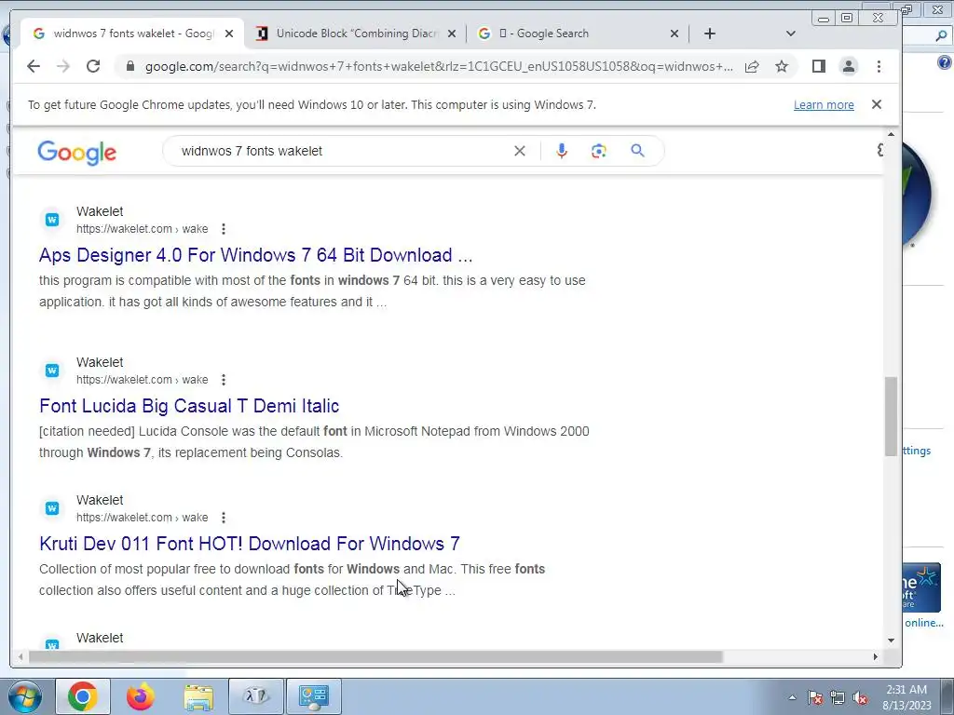Open File Explorer from taskbar
This screenshot has height=715, width=954.
coord(198,696)
